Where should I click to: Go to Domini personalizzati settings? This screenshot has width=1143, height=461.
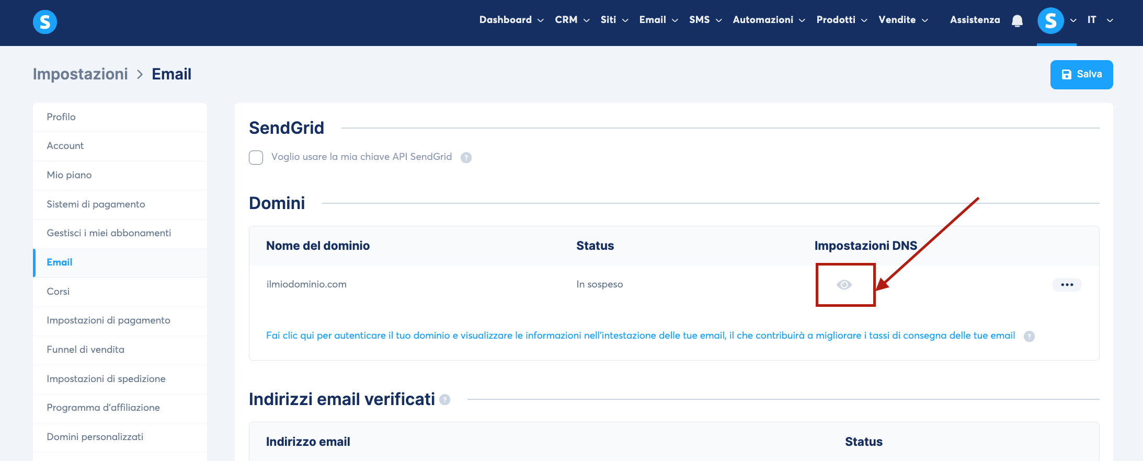click(x=120, y=437)
